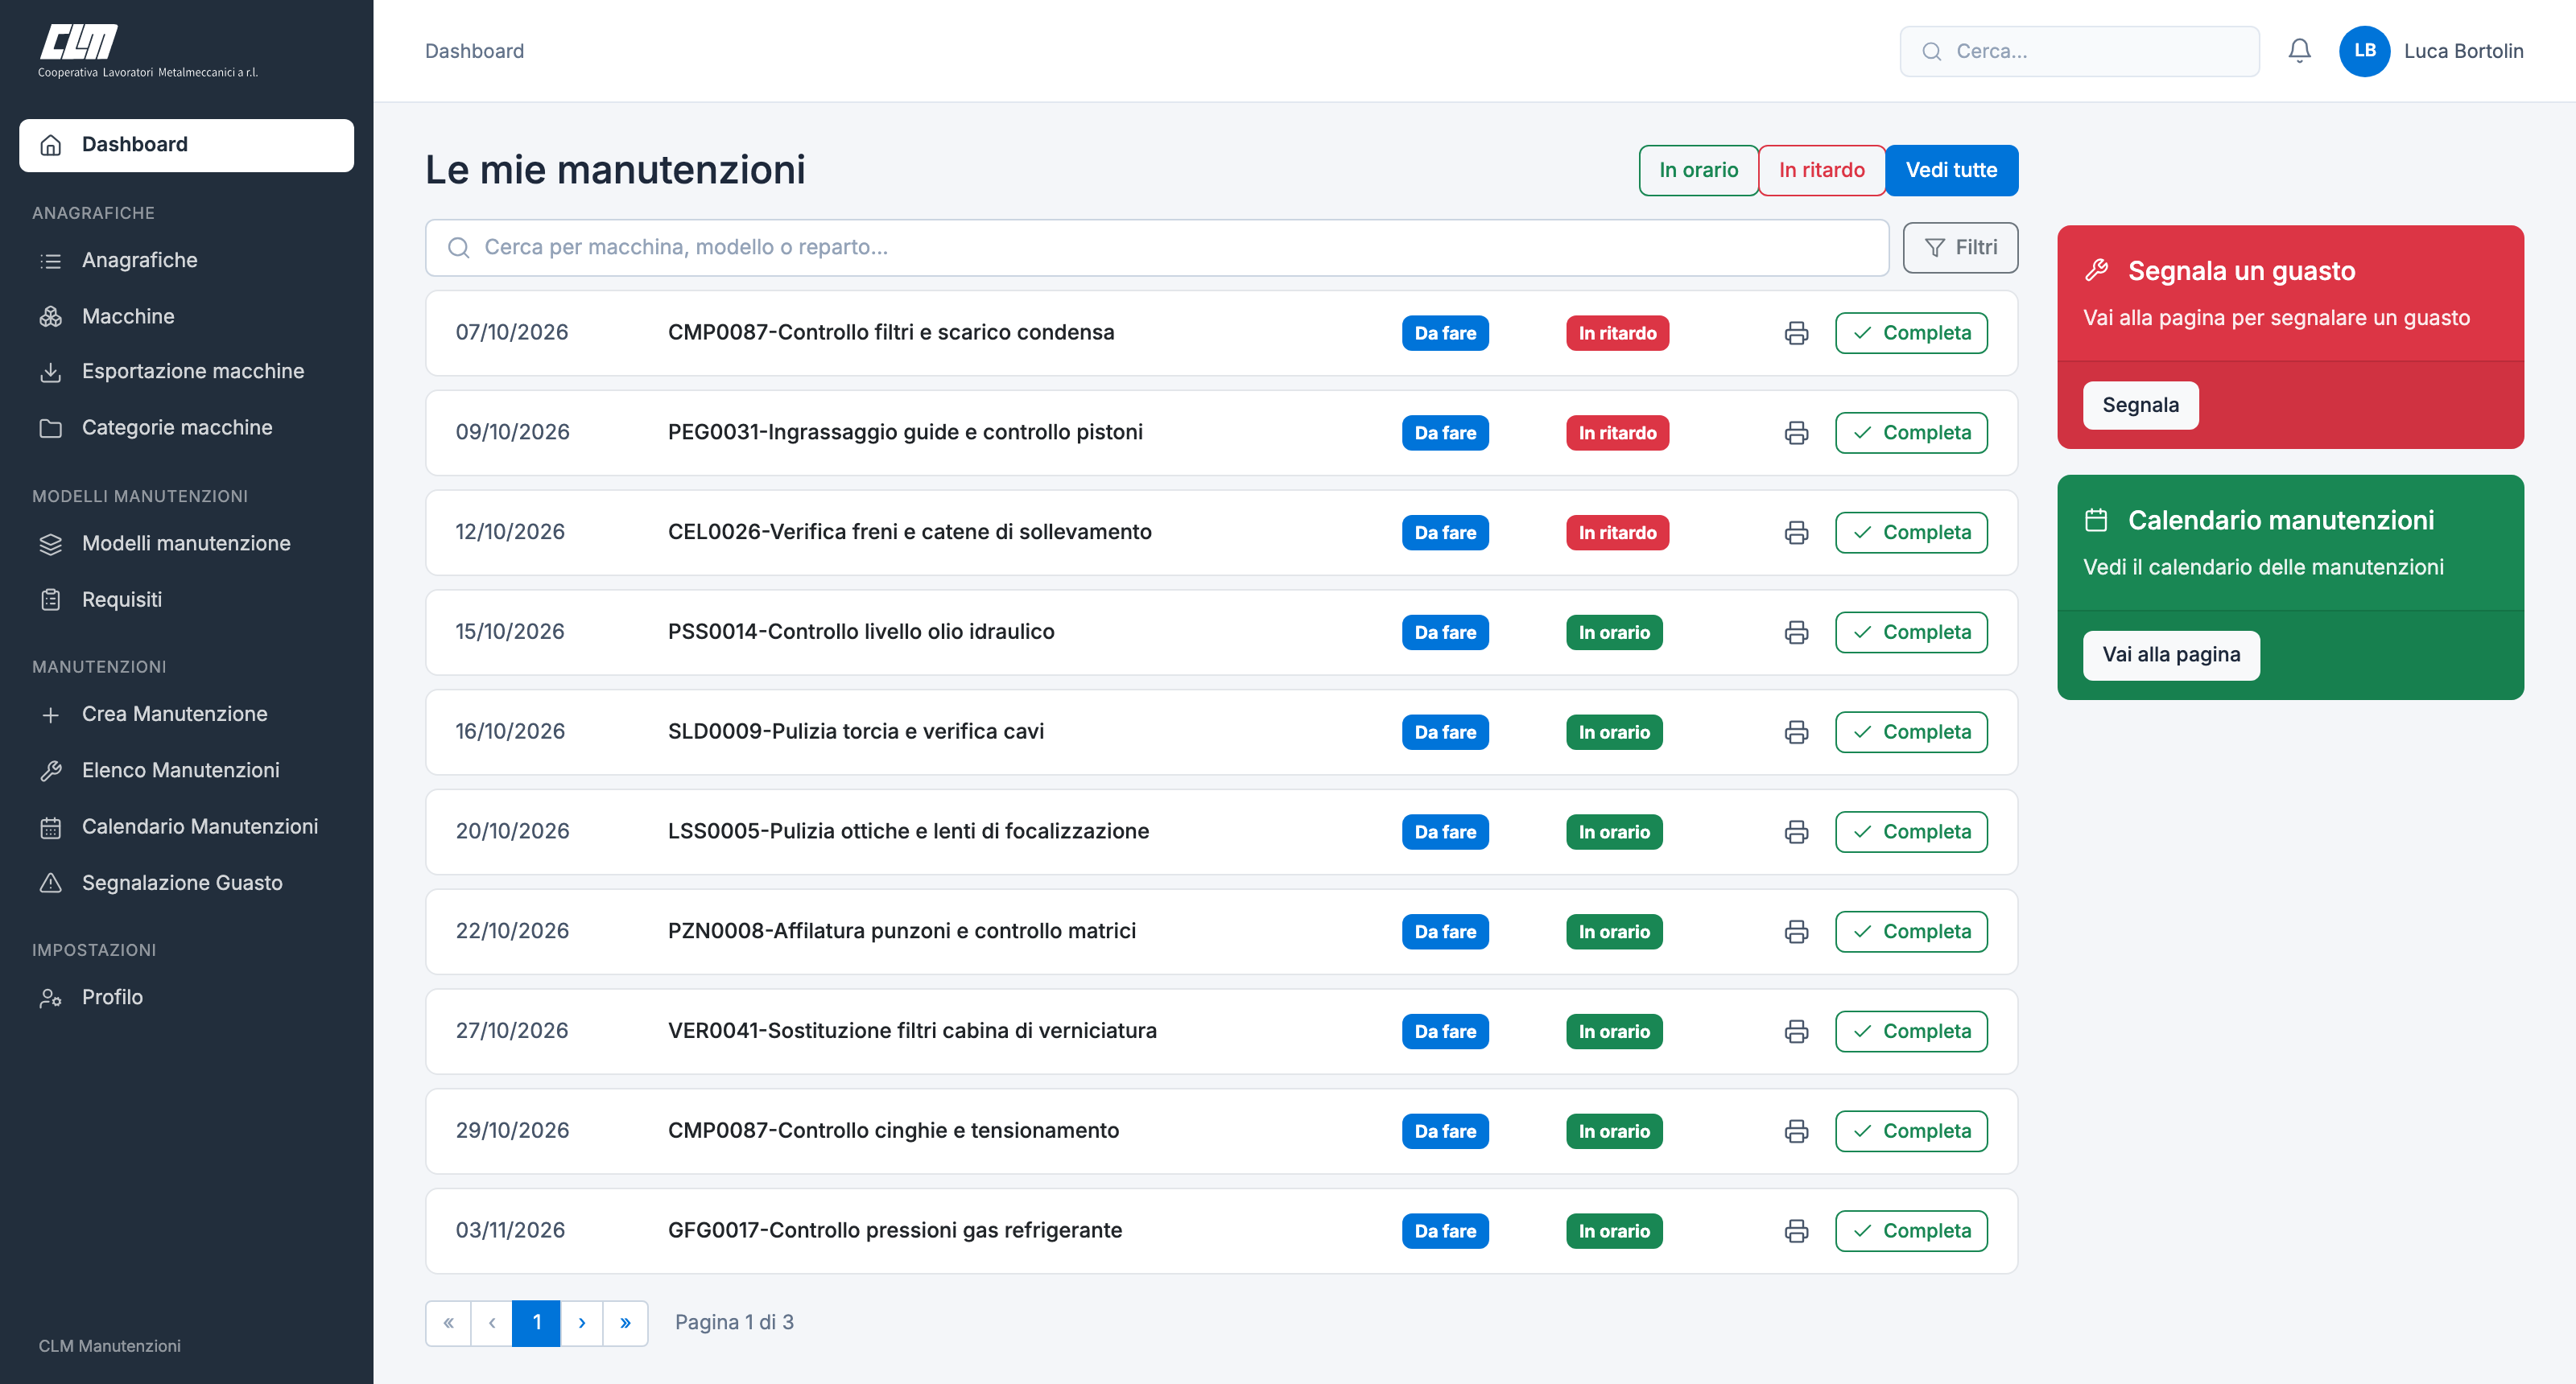Click the LB user avatar
Image resolution: width=2576 pixels, height=1384 pixels.
point(2364,51)
